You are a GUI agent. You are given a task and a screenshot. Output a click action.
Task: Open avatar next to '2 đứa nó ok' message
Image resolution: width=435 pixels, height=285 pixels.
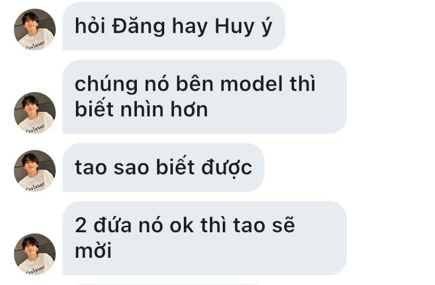[x=35, y=254]
